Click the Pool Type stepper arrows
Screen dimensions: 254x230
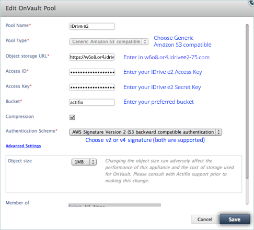145,41
